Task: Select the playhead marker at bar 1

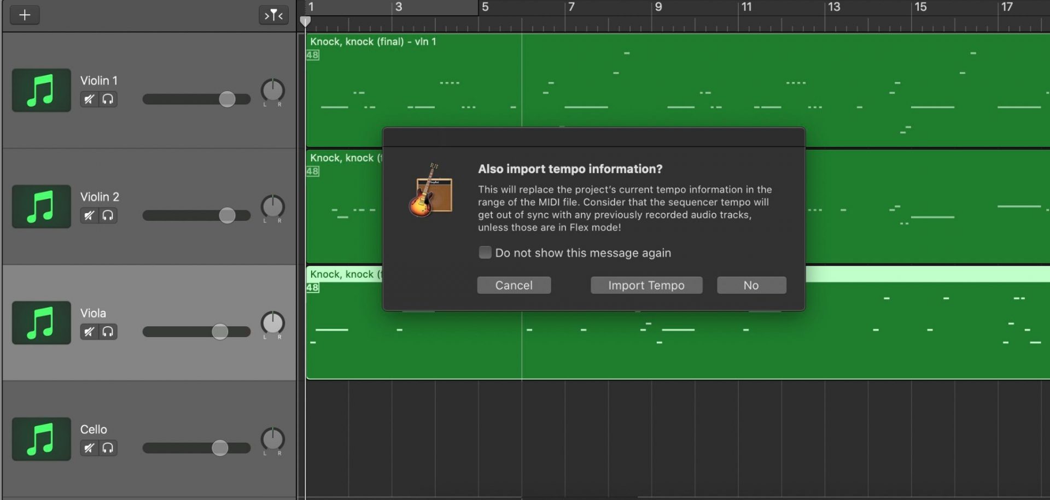Action: [306, 21]
